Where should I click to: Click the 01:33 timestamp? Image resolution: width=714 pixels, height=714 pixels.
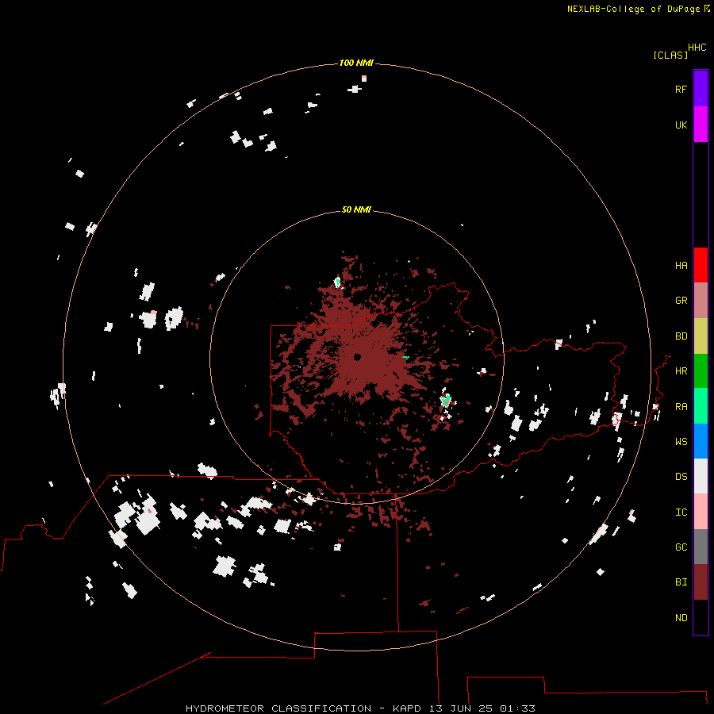click(x=517, y=708)
